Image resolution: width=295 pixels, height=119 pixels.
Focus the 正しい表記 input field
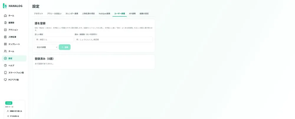[x=54, y=39]
